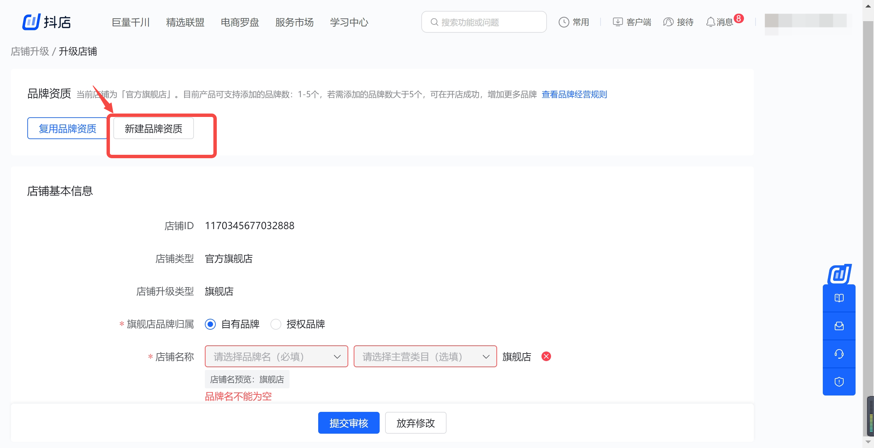Click the 店铺升级 breadcrumb
The height and width of the screenshot is (448, 874).
click(x=30, y=51)
